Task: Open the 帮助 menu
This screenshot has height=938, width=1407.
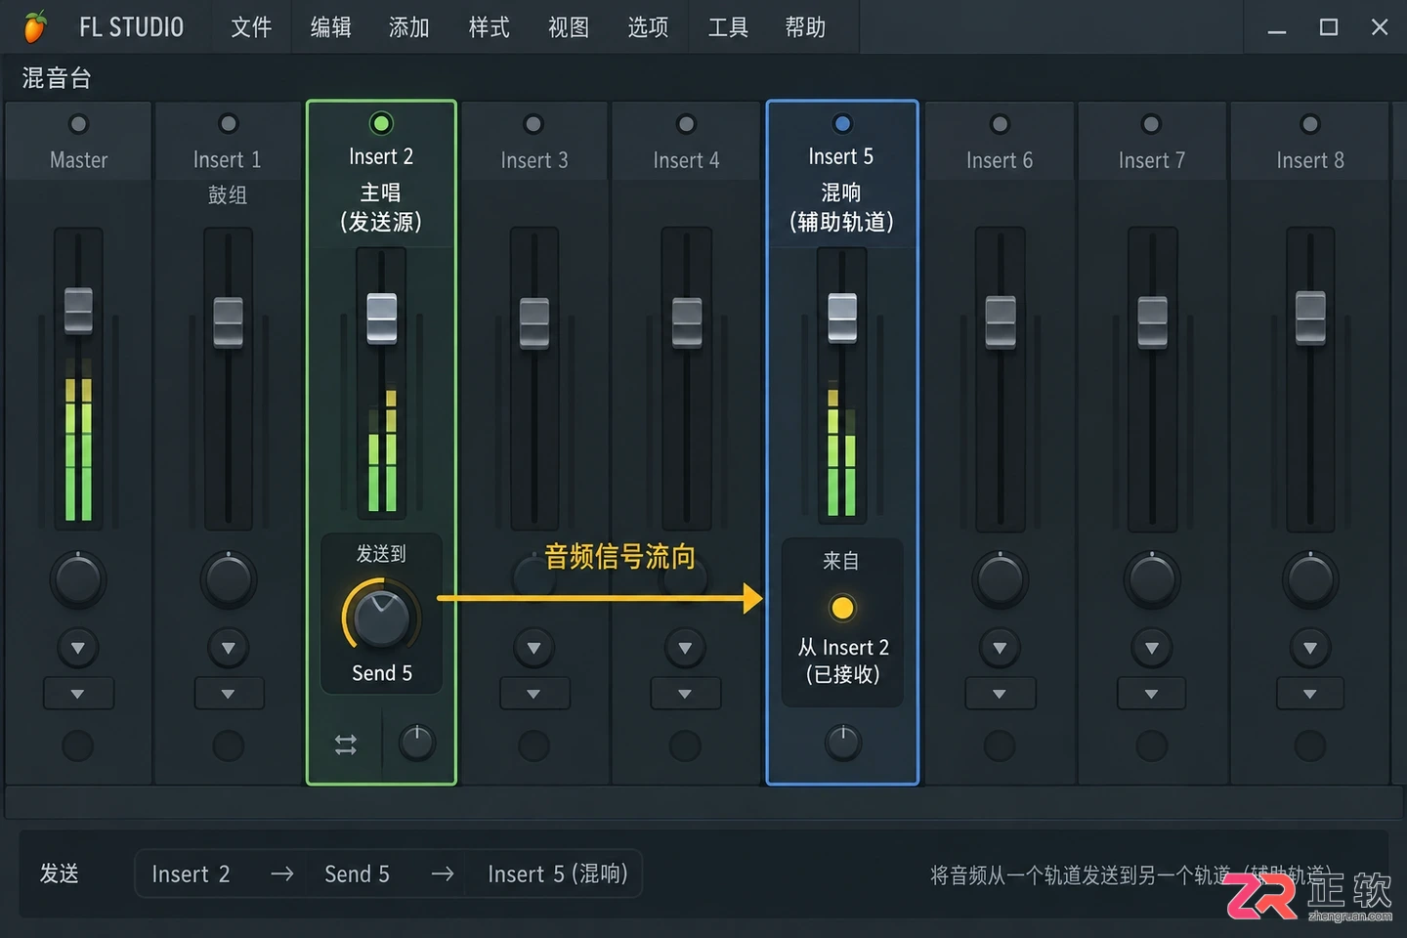Action: (x=806, y=27)
